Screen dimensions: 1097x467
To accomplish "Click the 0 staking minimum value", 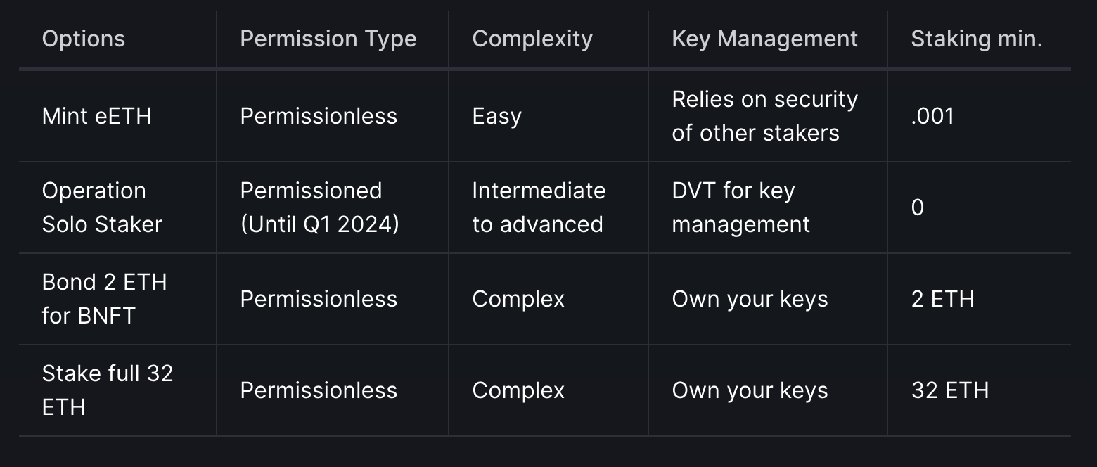I will click(918, 207).
